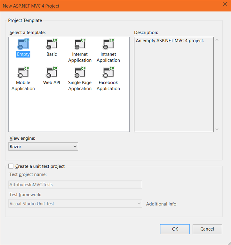The height and width of the screenshot is (245, 231).
Task: Click the 'An empty ASP.NET MVC 4 project.' description text
Action: coord(170,41)
